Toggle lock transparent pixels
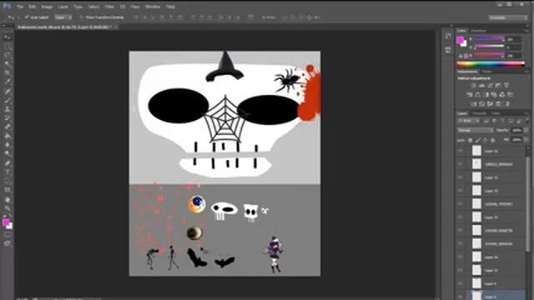Viewport: 534px width, 300px height. tap(471, 140)
